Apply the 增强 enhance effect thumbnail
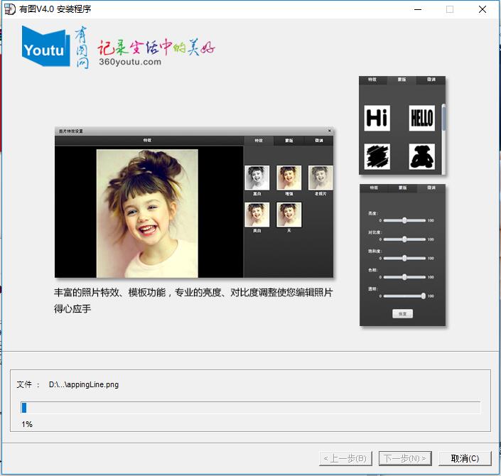 coord(289,178)
